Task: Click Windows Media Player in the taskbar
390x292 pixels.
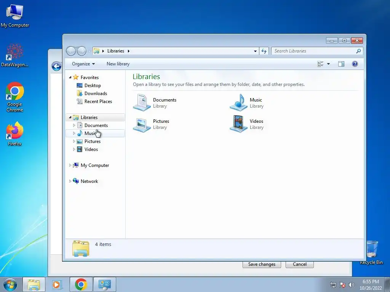Action: 57,284
